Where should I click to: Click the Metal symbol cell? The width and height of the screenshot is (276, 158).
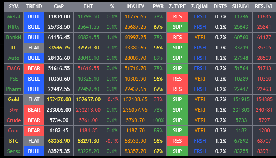click(x=14, y=16)
